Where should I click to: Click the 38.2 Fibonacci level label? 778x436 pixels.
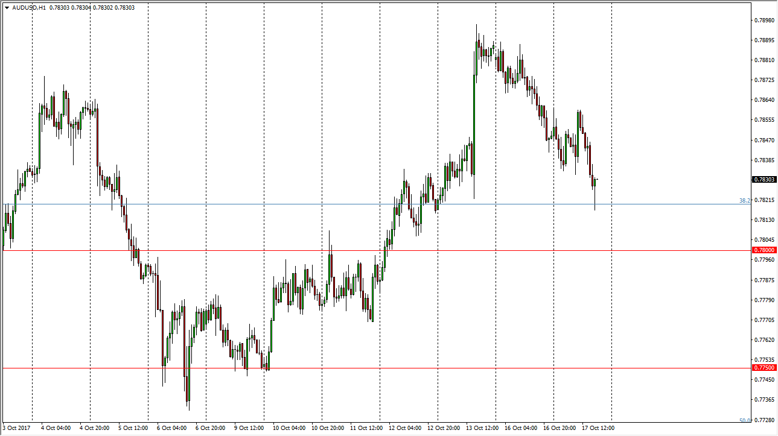tap(745, 200)
